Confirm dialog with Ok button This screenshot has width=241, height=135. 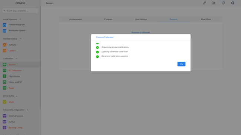tap(181, 64)
